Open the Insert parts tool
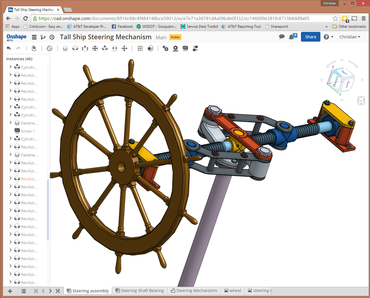Screen dimensions: 370x298 tap(34, 48)
